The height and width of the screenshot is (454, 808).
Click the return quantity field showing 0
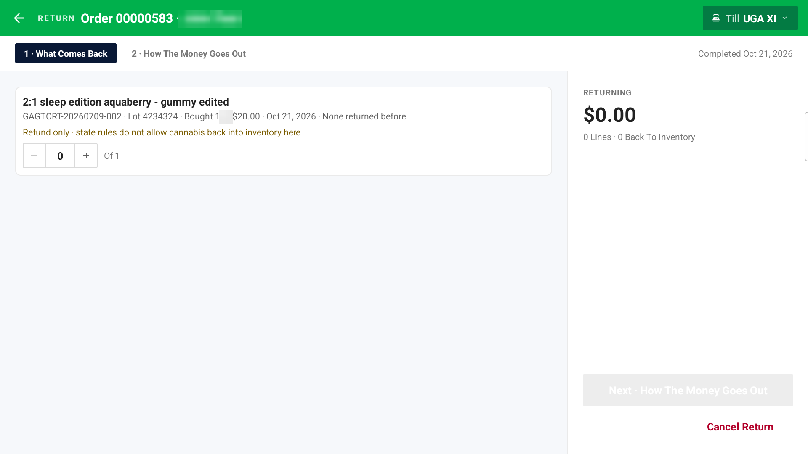click(x=60, y=156)
